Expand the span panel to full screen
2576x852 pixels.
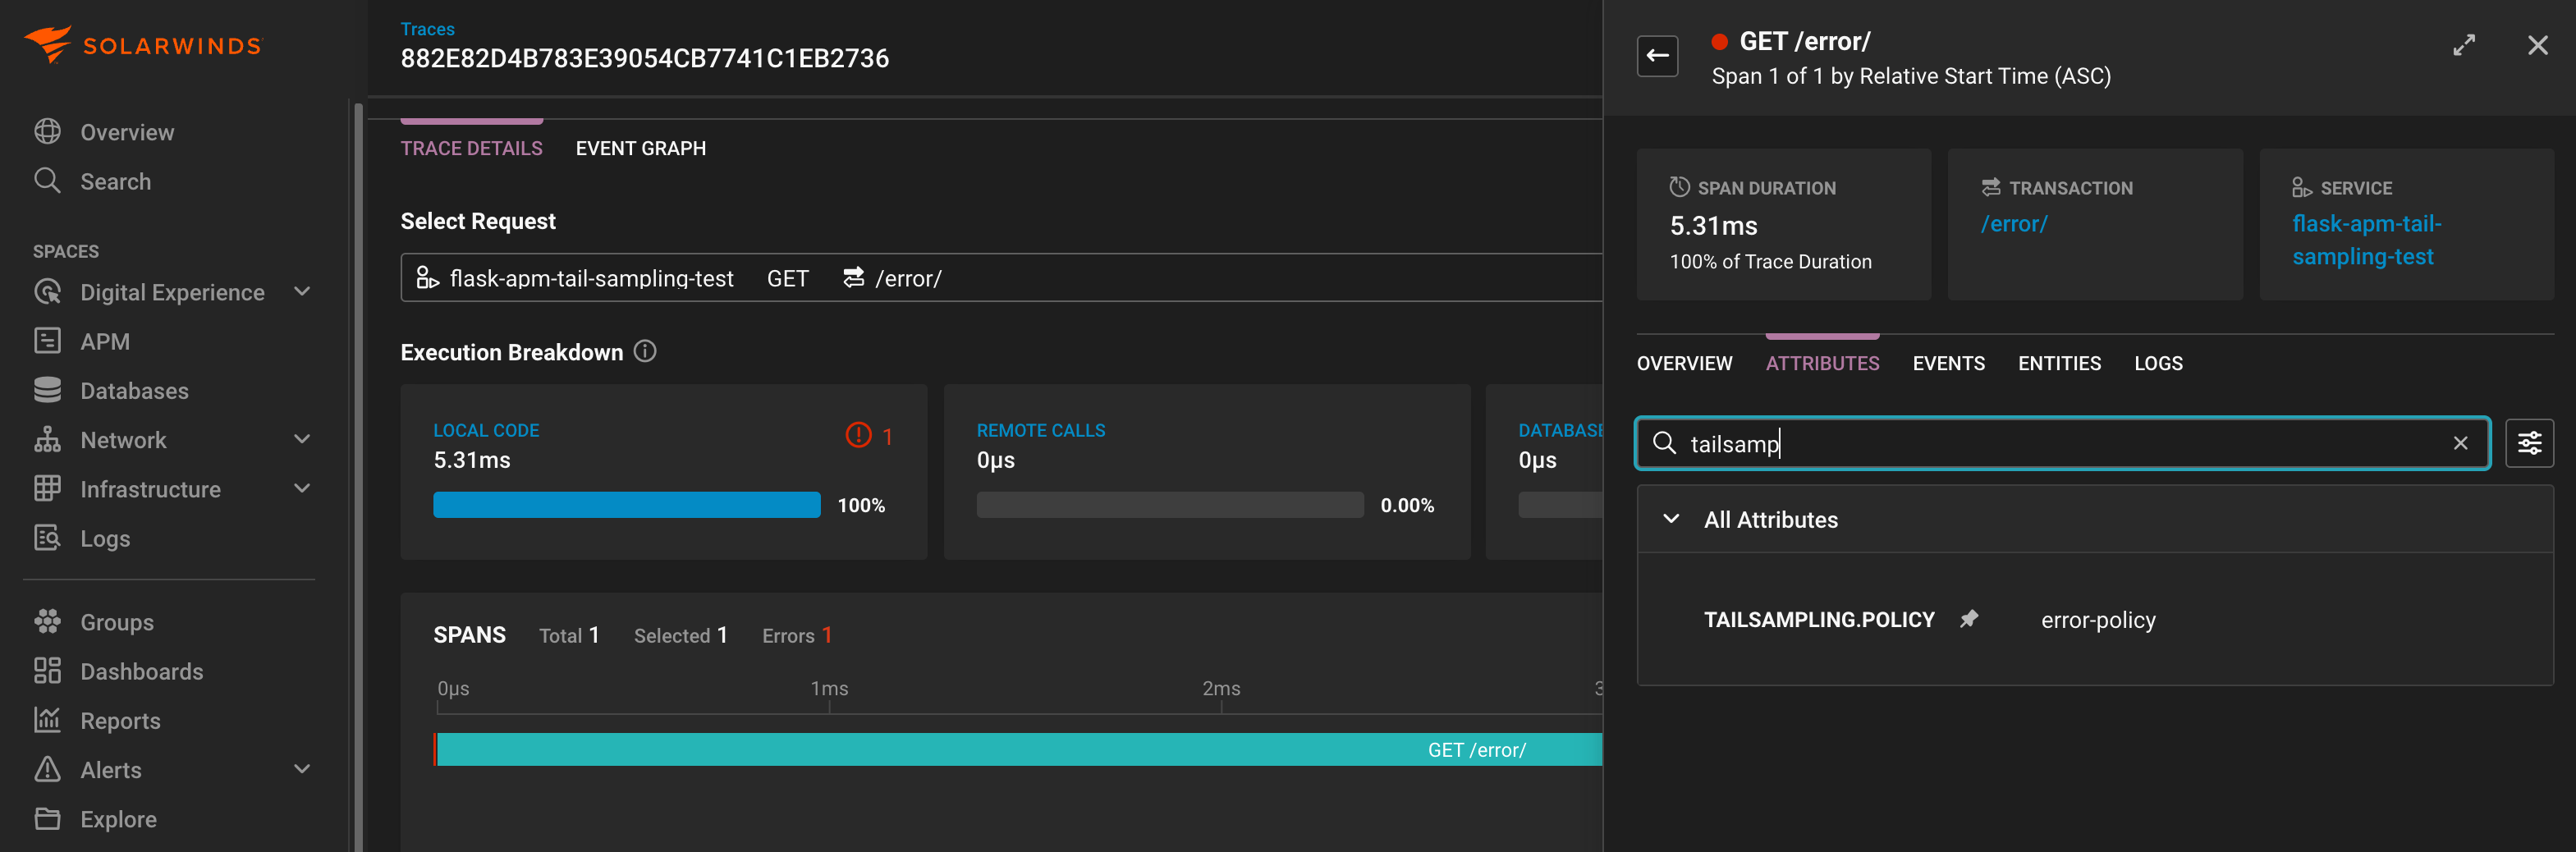(x=2464, y=44)
